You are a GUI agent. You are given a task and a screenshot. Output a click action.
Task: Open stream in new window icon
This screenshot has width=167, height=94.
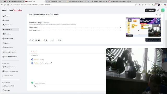[160, 15]
